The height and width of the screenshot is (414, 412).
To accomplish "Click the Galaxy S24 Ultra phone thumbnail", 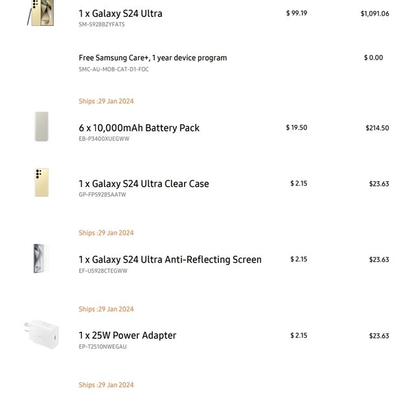I will 42,13.
